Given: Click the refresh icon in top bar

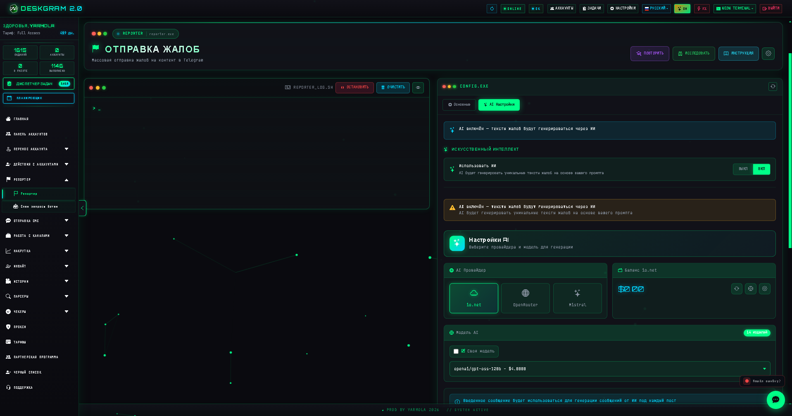Looking at the screenshot, I should tap(492, 9).
